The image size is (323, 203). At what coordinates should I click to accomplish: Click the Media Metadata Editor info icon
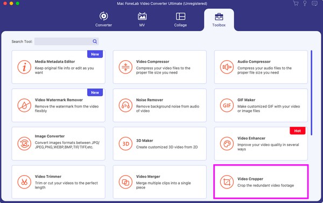click(x=24, y=67)
